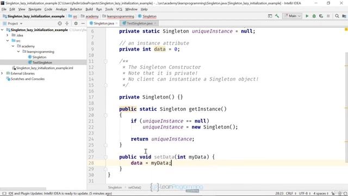Collapse all in the Project panel

[x=67, y=23]
